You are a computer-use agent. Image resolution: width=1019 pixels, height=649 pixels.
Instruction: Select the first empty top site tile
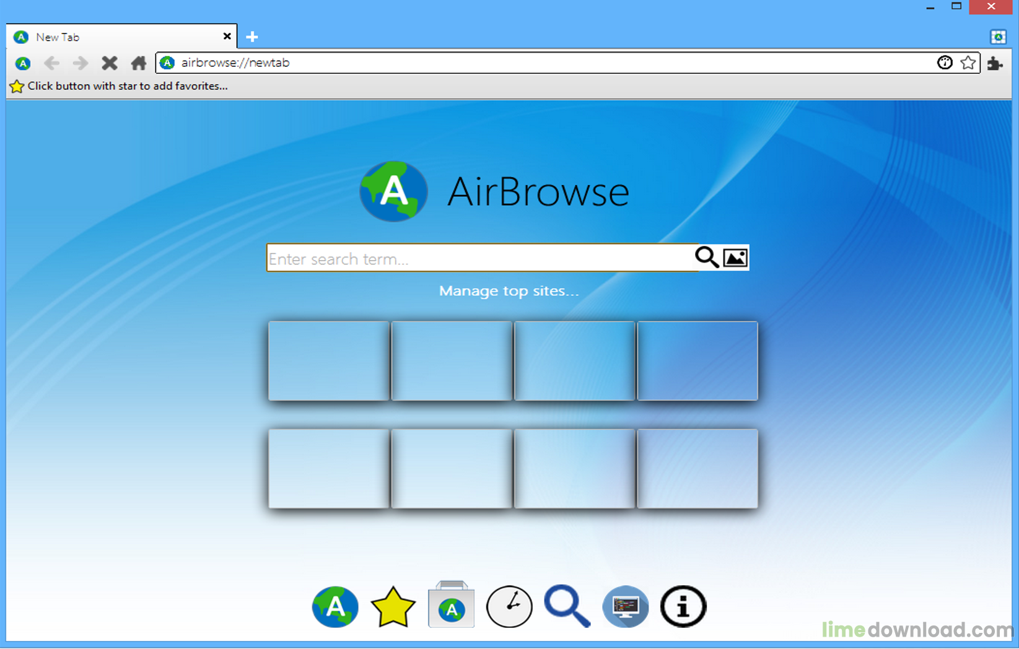click(328, 361)
